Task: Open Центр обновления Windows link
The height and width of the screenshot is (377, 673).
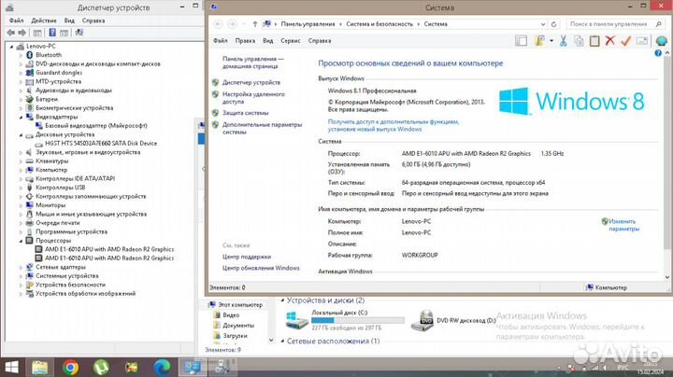Action: [261, 268]
